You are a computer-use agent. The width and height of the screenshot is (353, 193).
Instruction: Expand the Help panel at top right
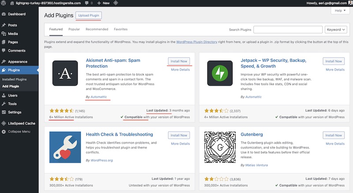[x=339, y=11]
